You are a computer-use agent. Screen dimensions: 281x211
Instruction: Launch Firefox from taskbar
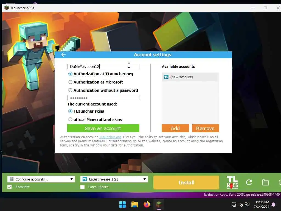tap(147, 204)
